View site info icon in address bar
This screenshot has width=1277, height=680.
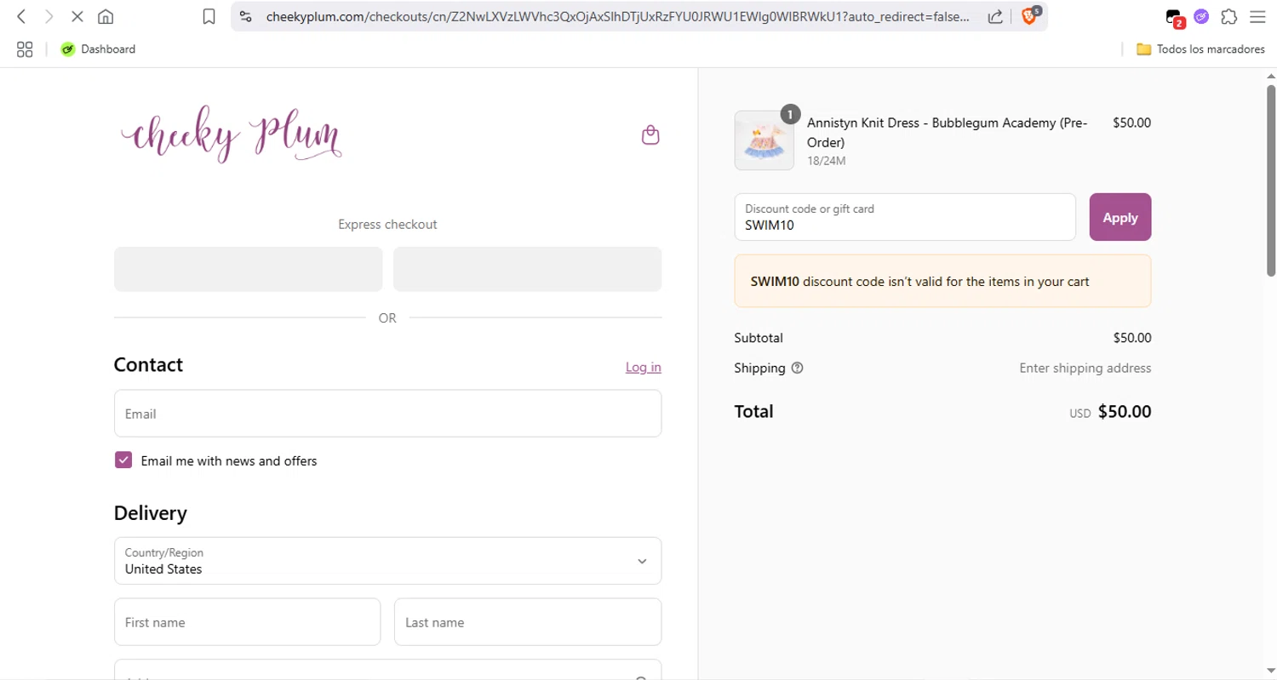click(245, 16)
